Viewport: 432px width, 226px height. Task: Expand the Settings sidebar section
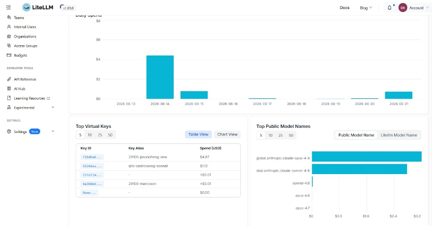(53, 131)
